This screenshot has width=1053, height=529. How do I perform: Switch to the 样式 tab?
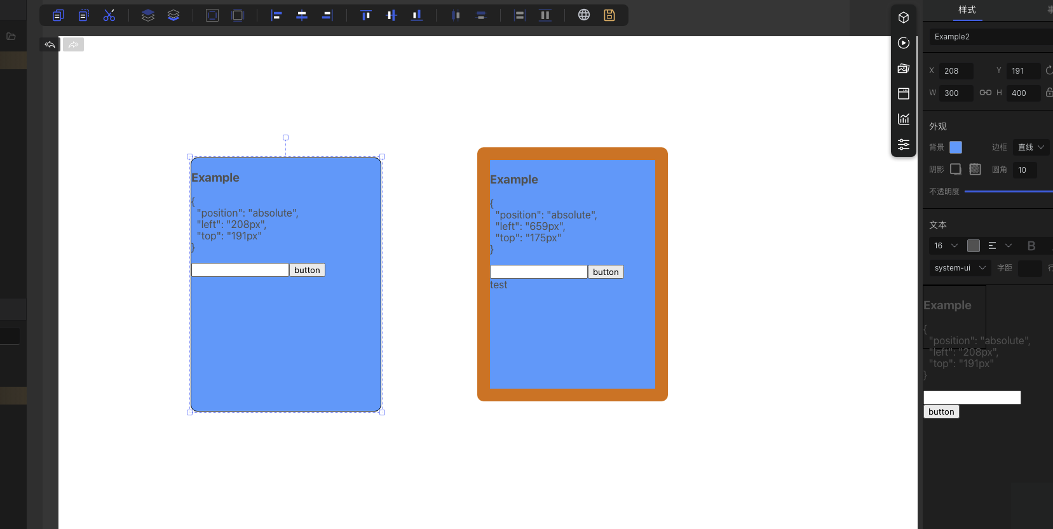[x=967, y=10]
